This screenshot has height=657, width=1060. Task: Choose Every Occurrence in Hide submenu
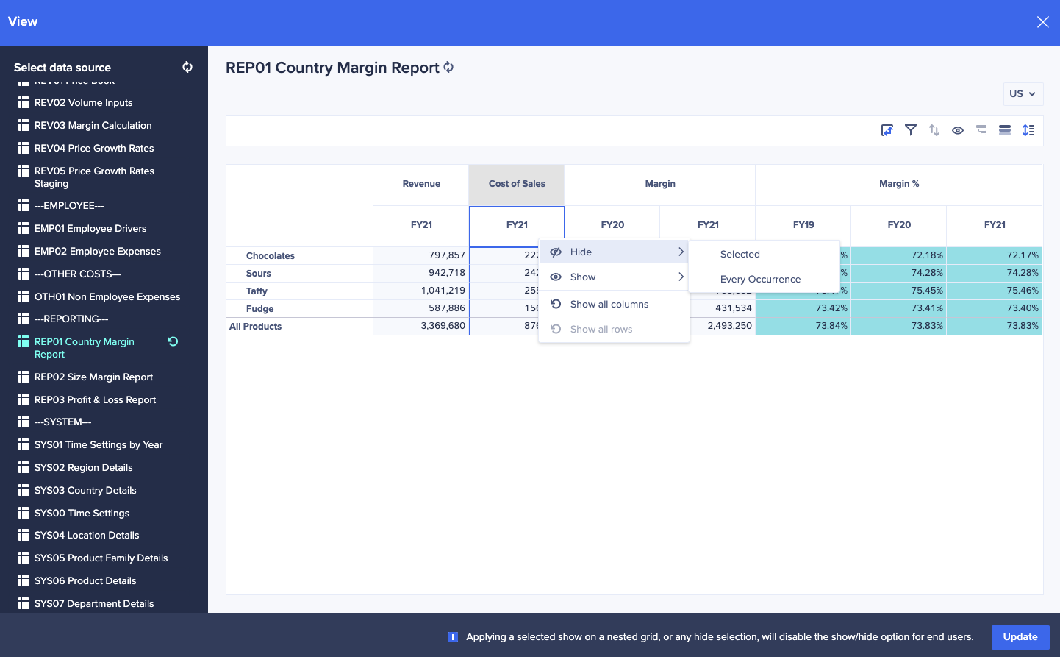coord(764,279)
